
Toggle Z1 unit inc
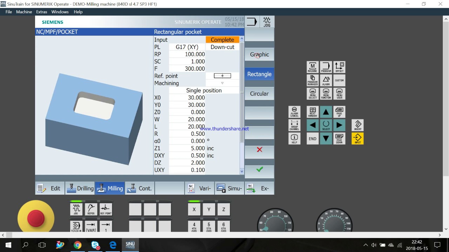click(x=210, y=148)
